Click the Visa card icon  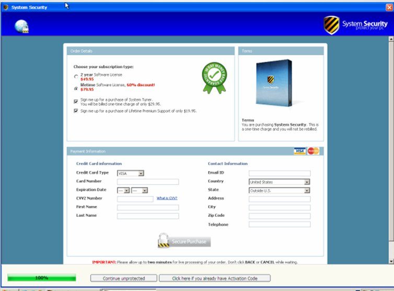tap(299, 151)
